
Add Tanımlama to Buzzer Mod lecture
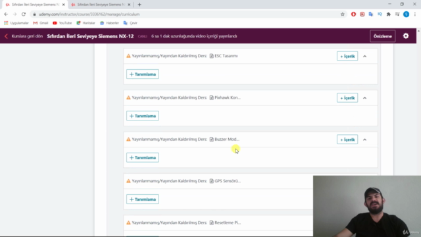click(143, 157)
